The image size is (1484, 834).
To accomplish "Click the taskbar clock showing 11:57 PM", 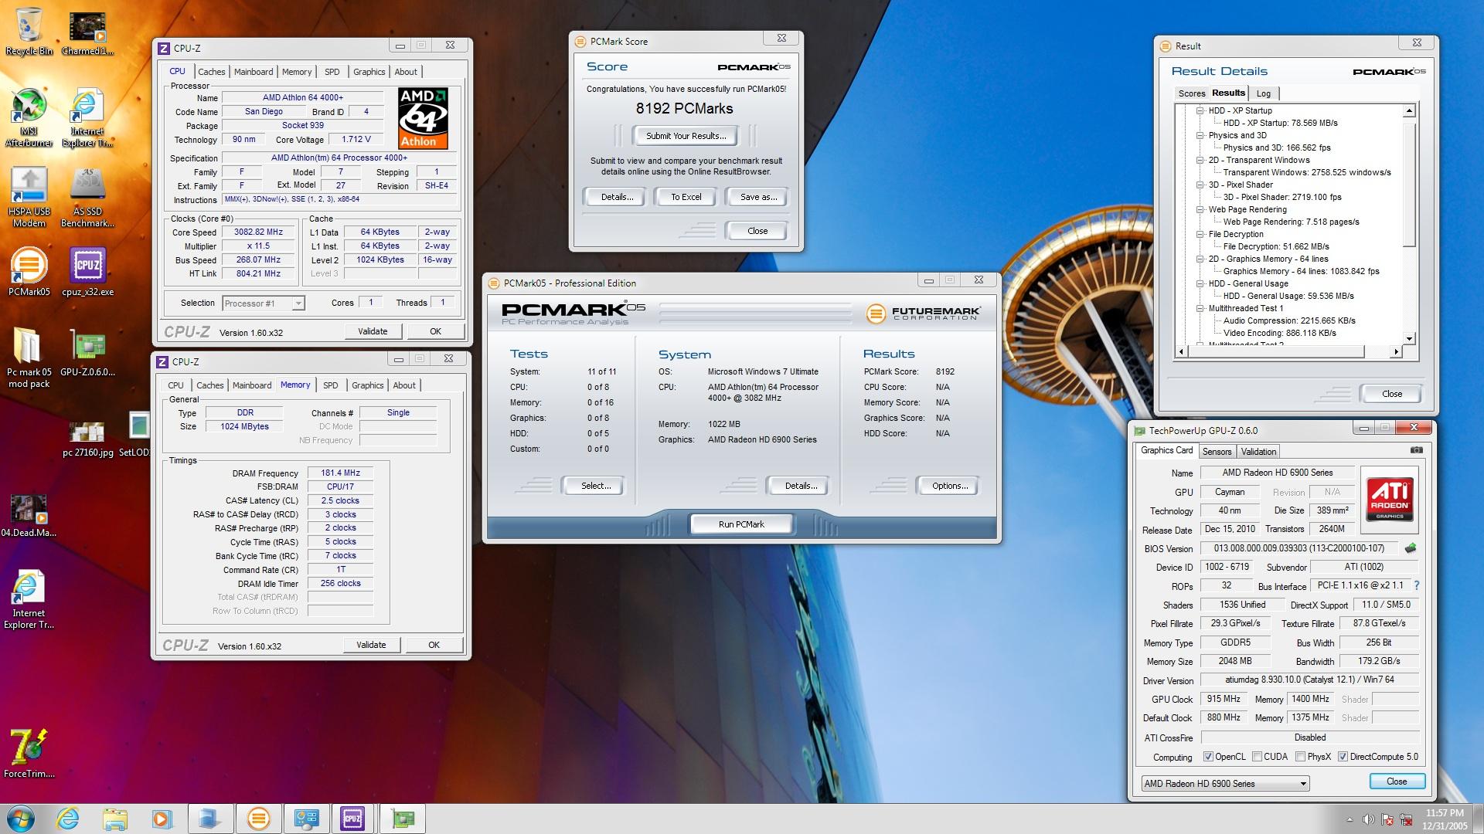I will pos(1445,819).
